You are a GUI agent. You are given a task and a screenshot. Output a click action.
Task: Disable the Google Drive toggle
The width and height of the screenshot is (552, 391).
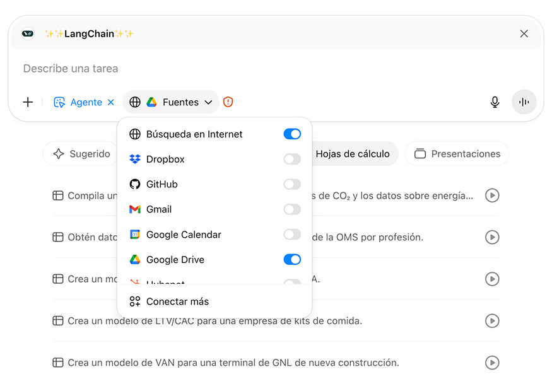pos(292,260)
